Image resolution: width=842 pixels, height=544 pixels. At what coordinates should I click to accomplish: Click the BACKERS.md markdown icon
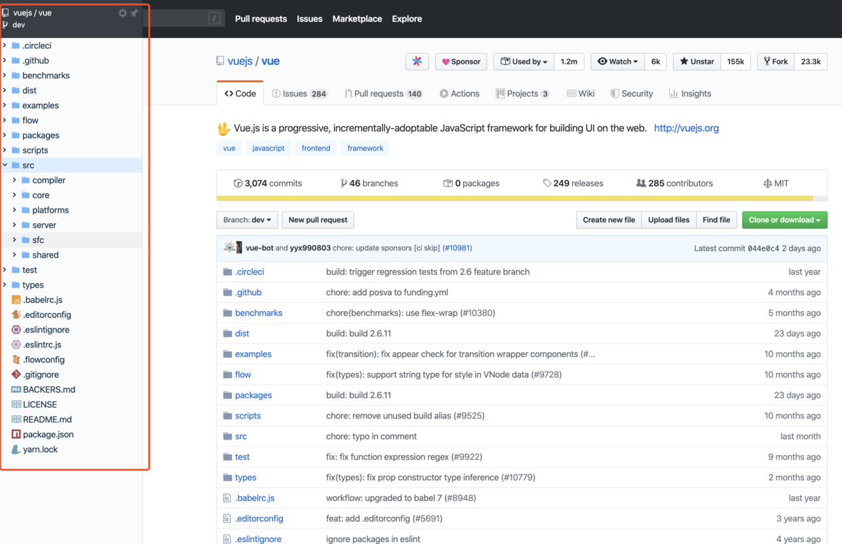[16, 389]
